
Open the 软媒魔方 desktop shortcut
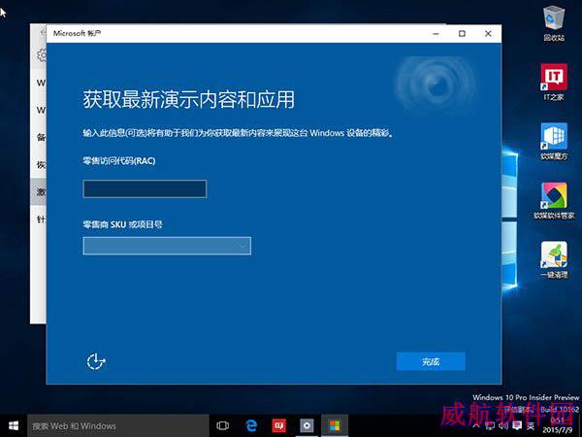click(554, 142)
